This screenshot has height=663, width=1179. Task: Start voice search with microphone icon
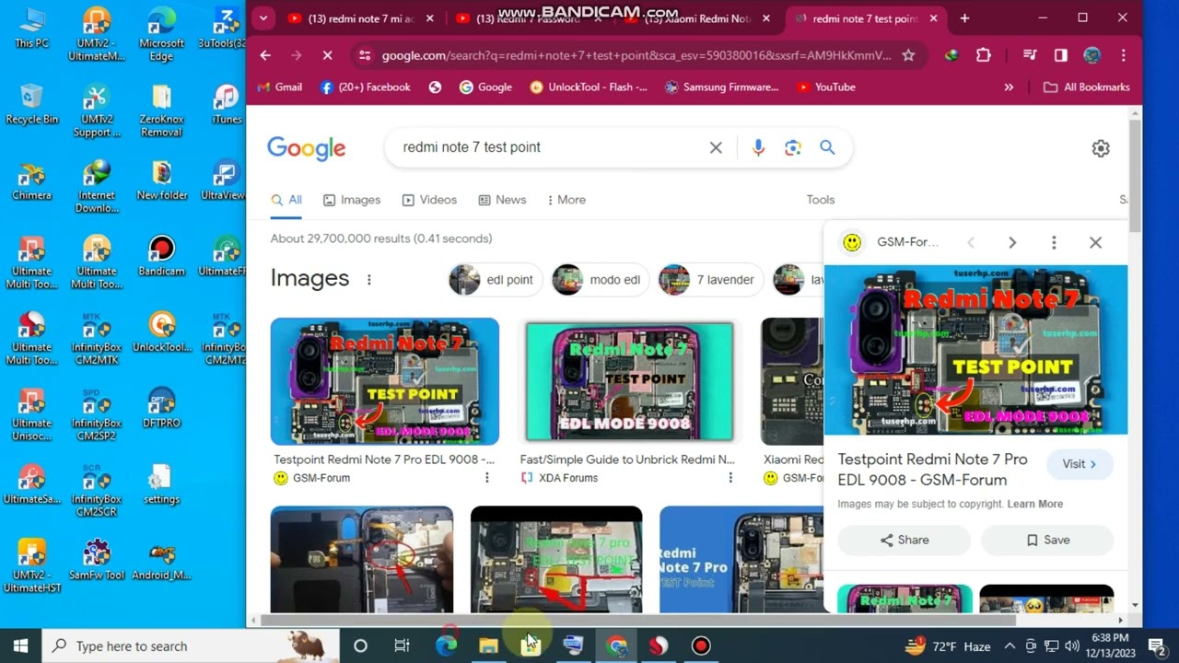(758, 147)
